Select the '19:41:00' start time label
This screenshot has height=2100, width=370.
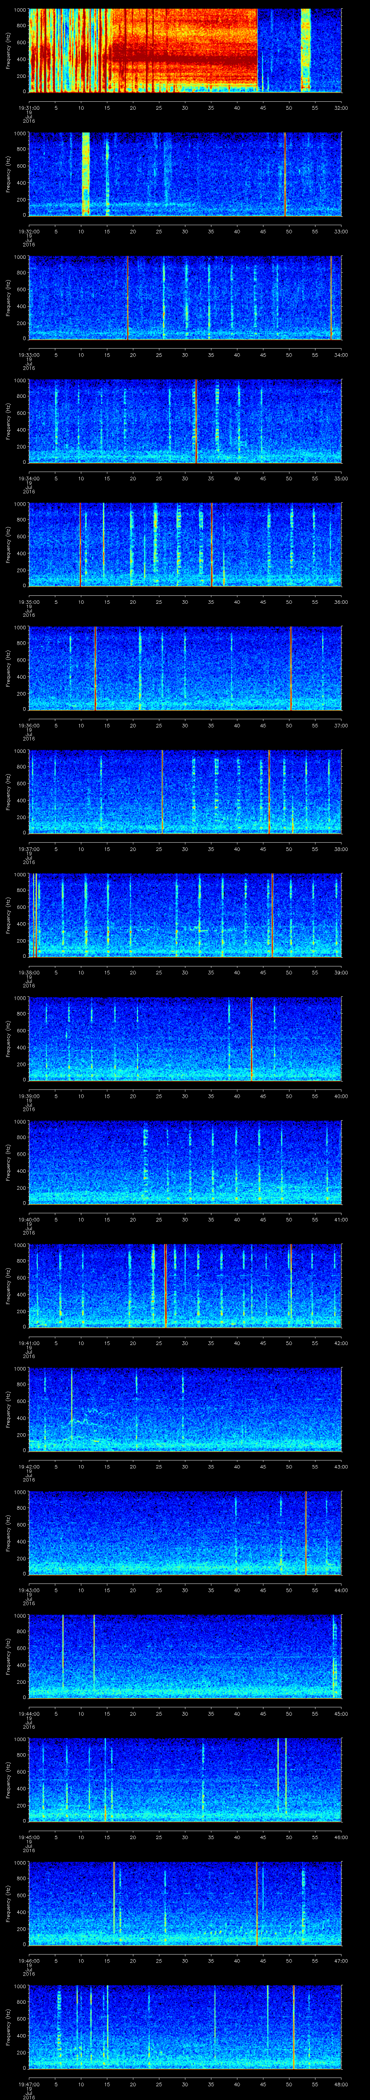click(x=29, y=1343)
